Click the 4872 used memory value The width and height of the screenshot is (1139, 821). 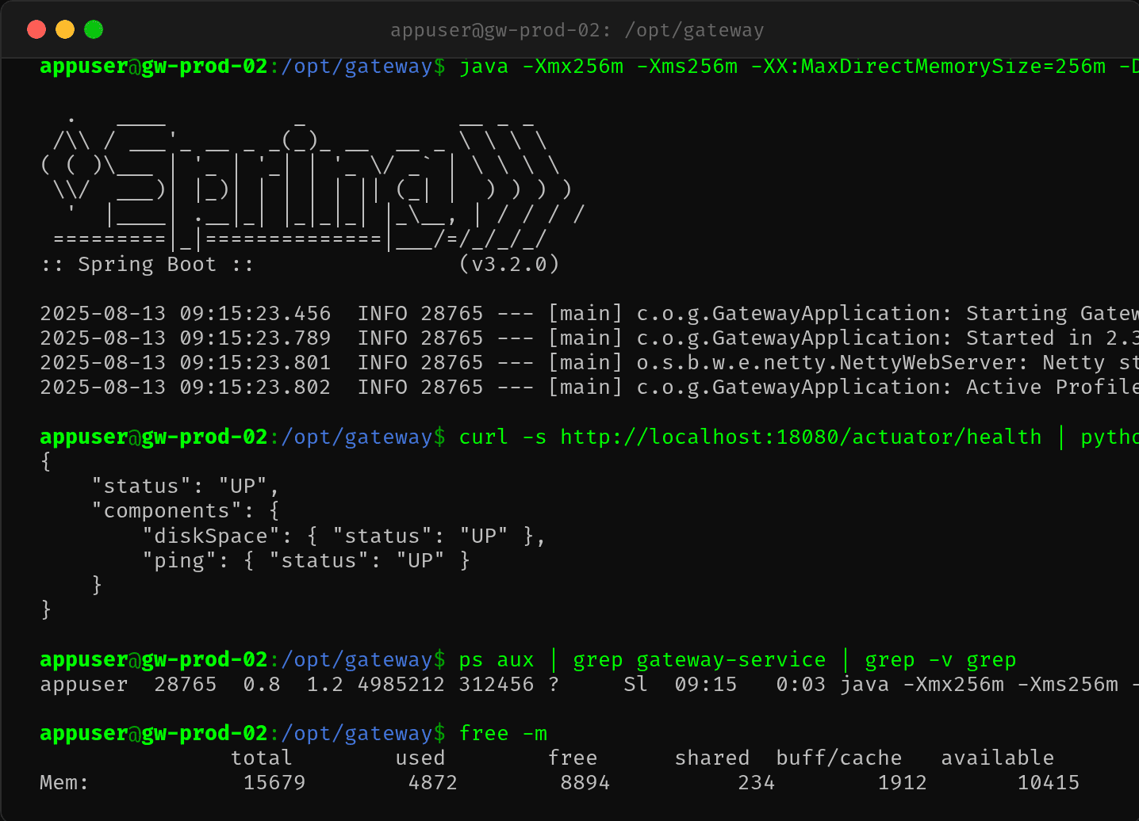(x=433, y=782)
